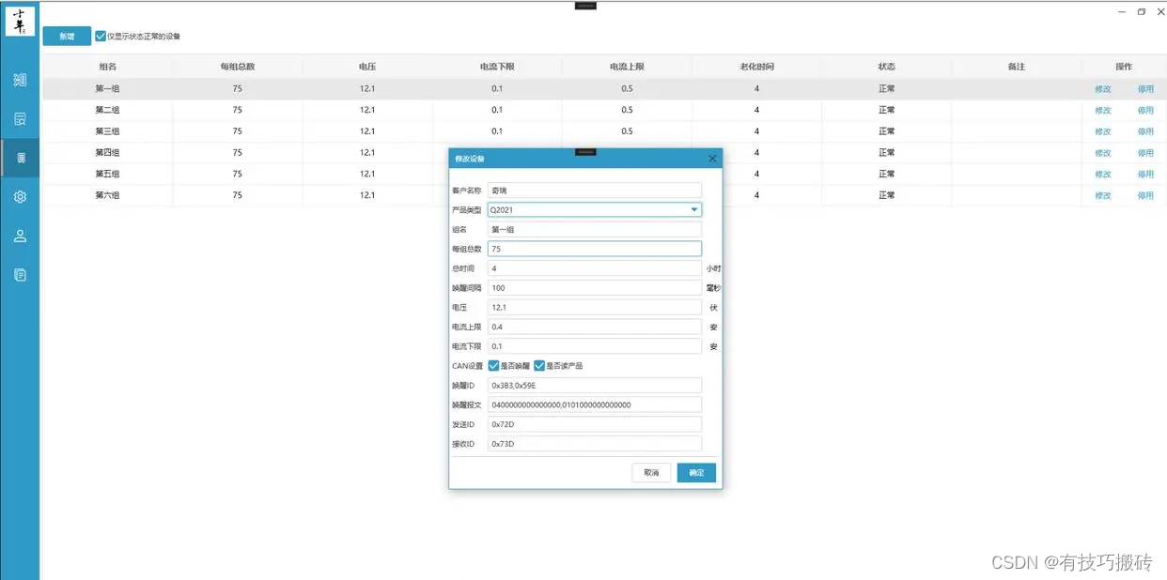Open the 产品类型 Q2021 dropdown
Screen dimensions: 1167x580
click(x=692, y=208)
